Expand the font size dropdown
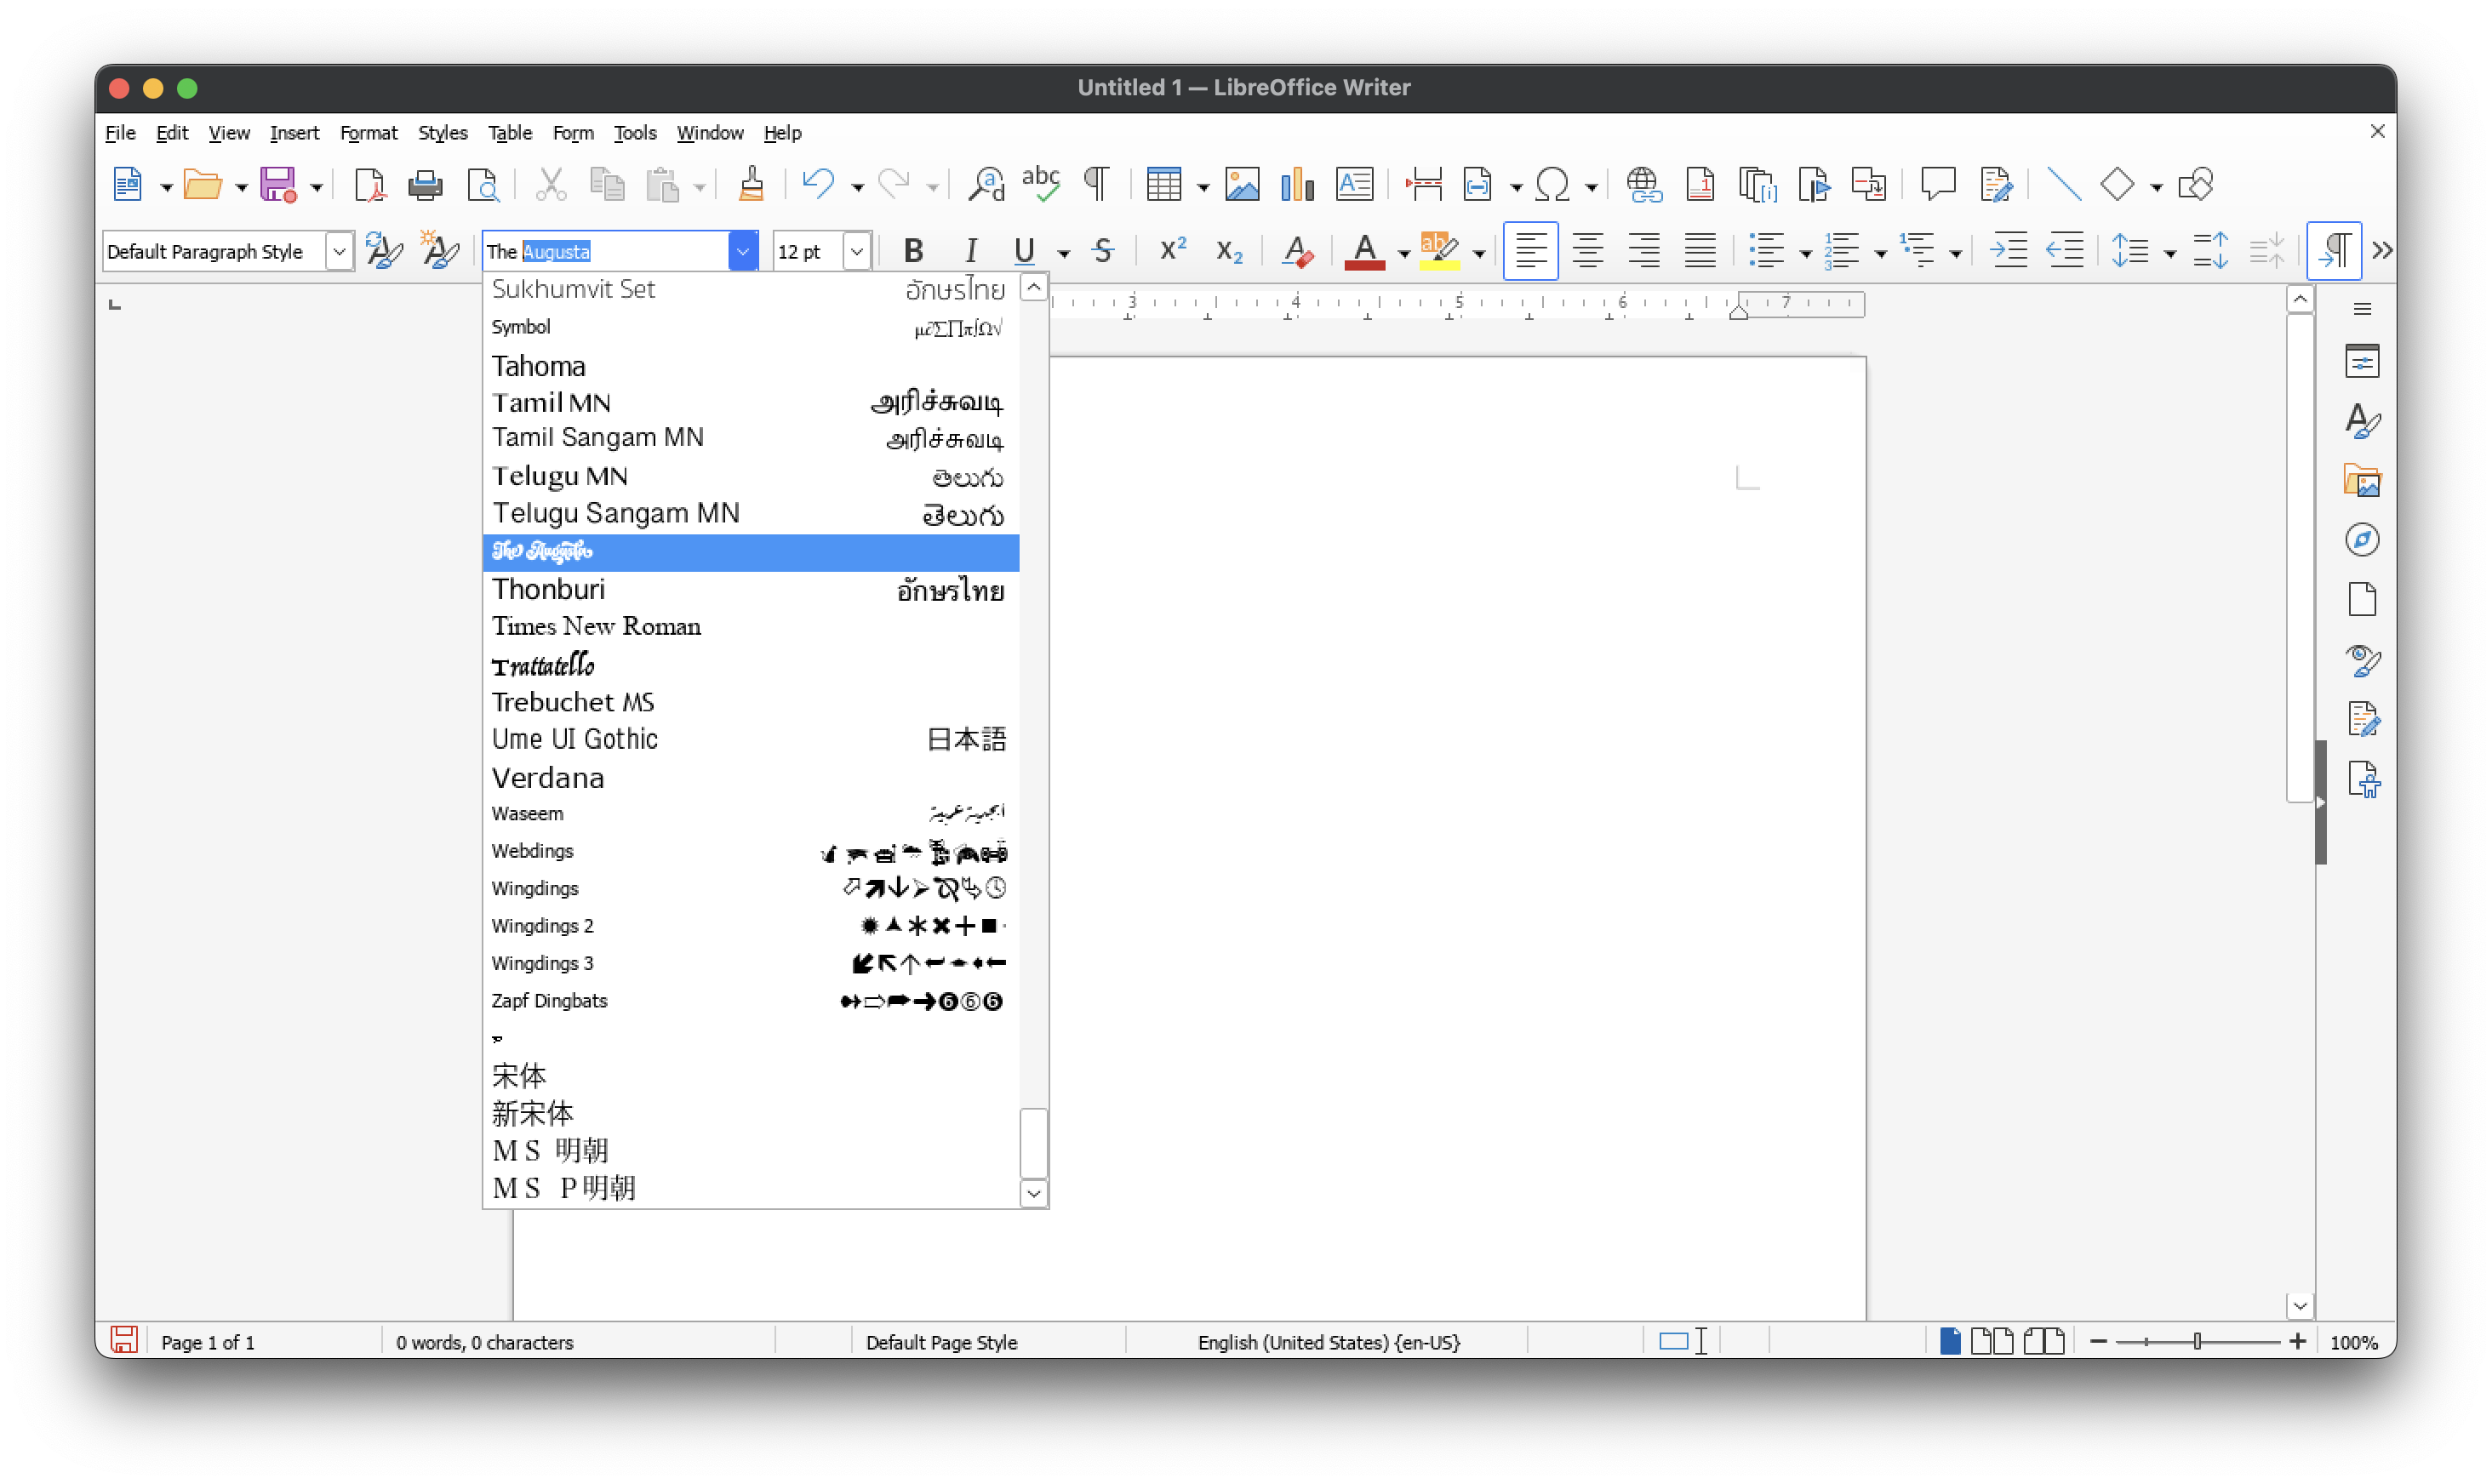Screen dimensions: 2492x1484 click(x=856, y=251)
